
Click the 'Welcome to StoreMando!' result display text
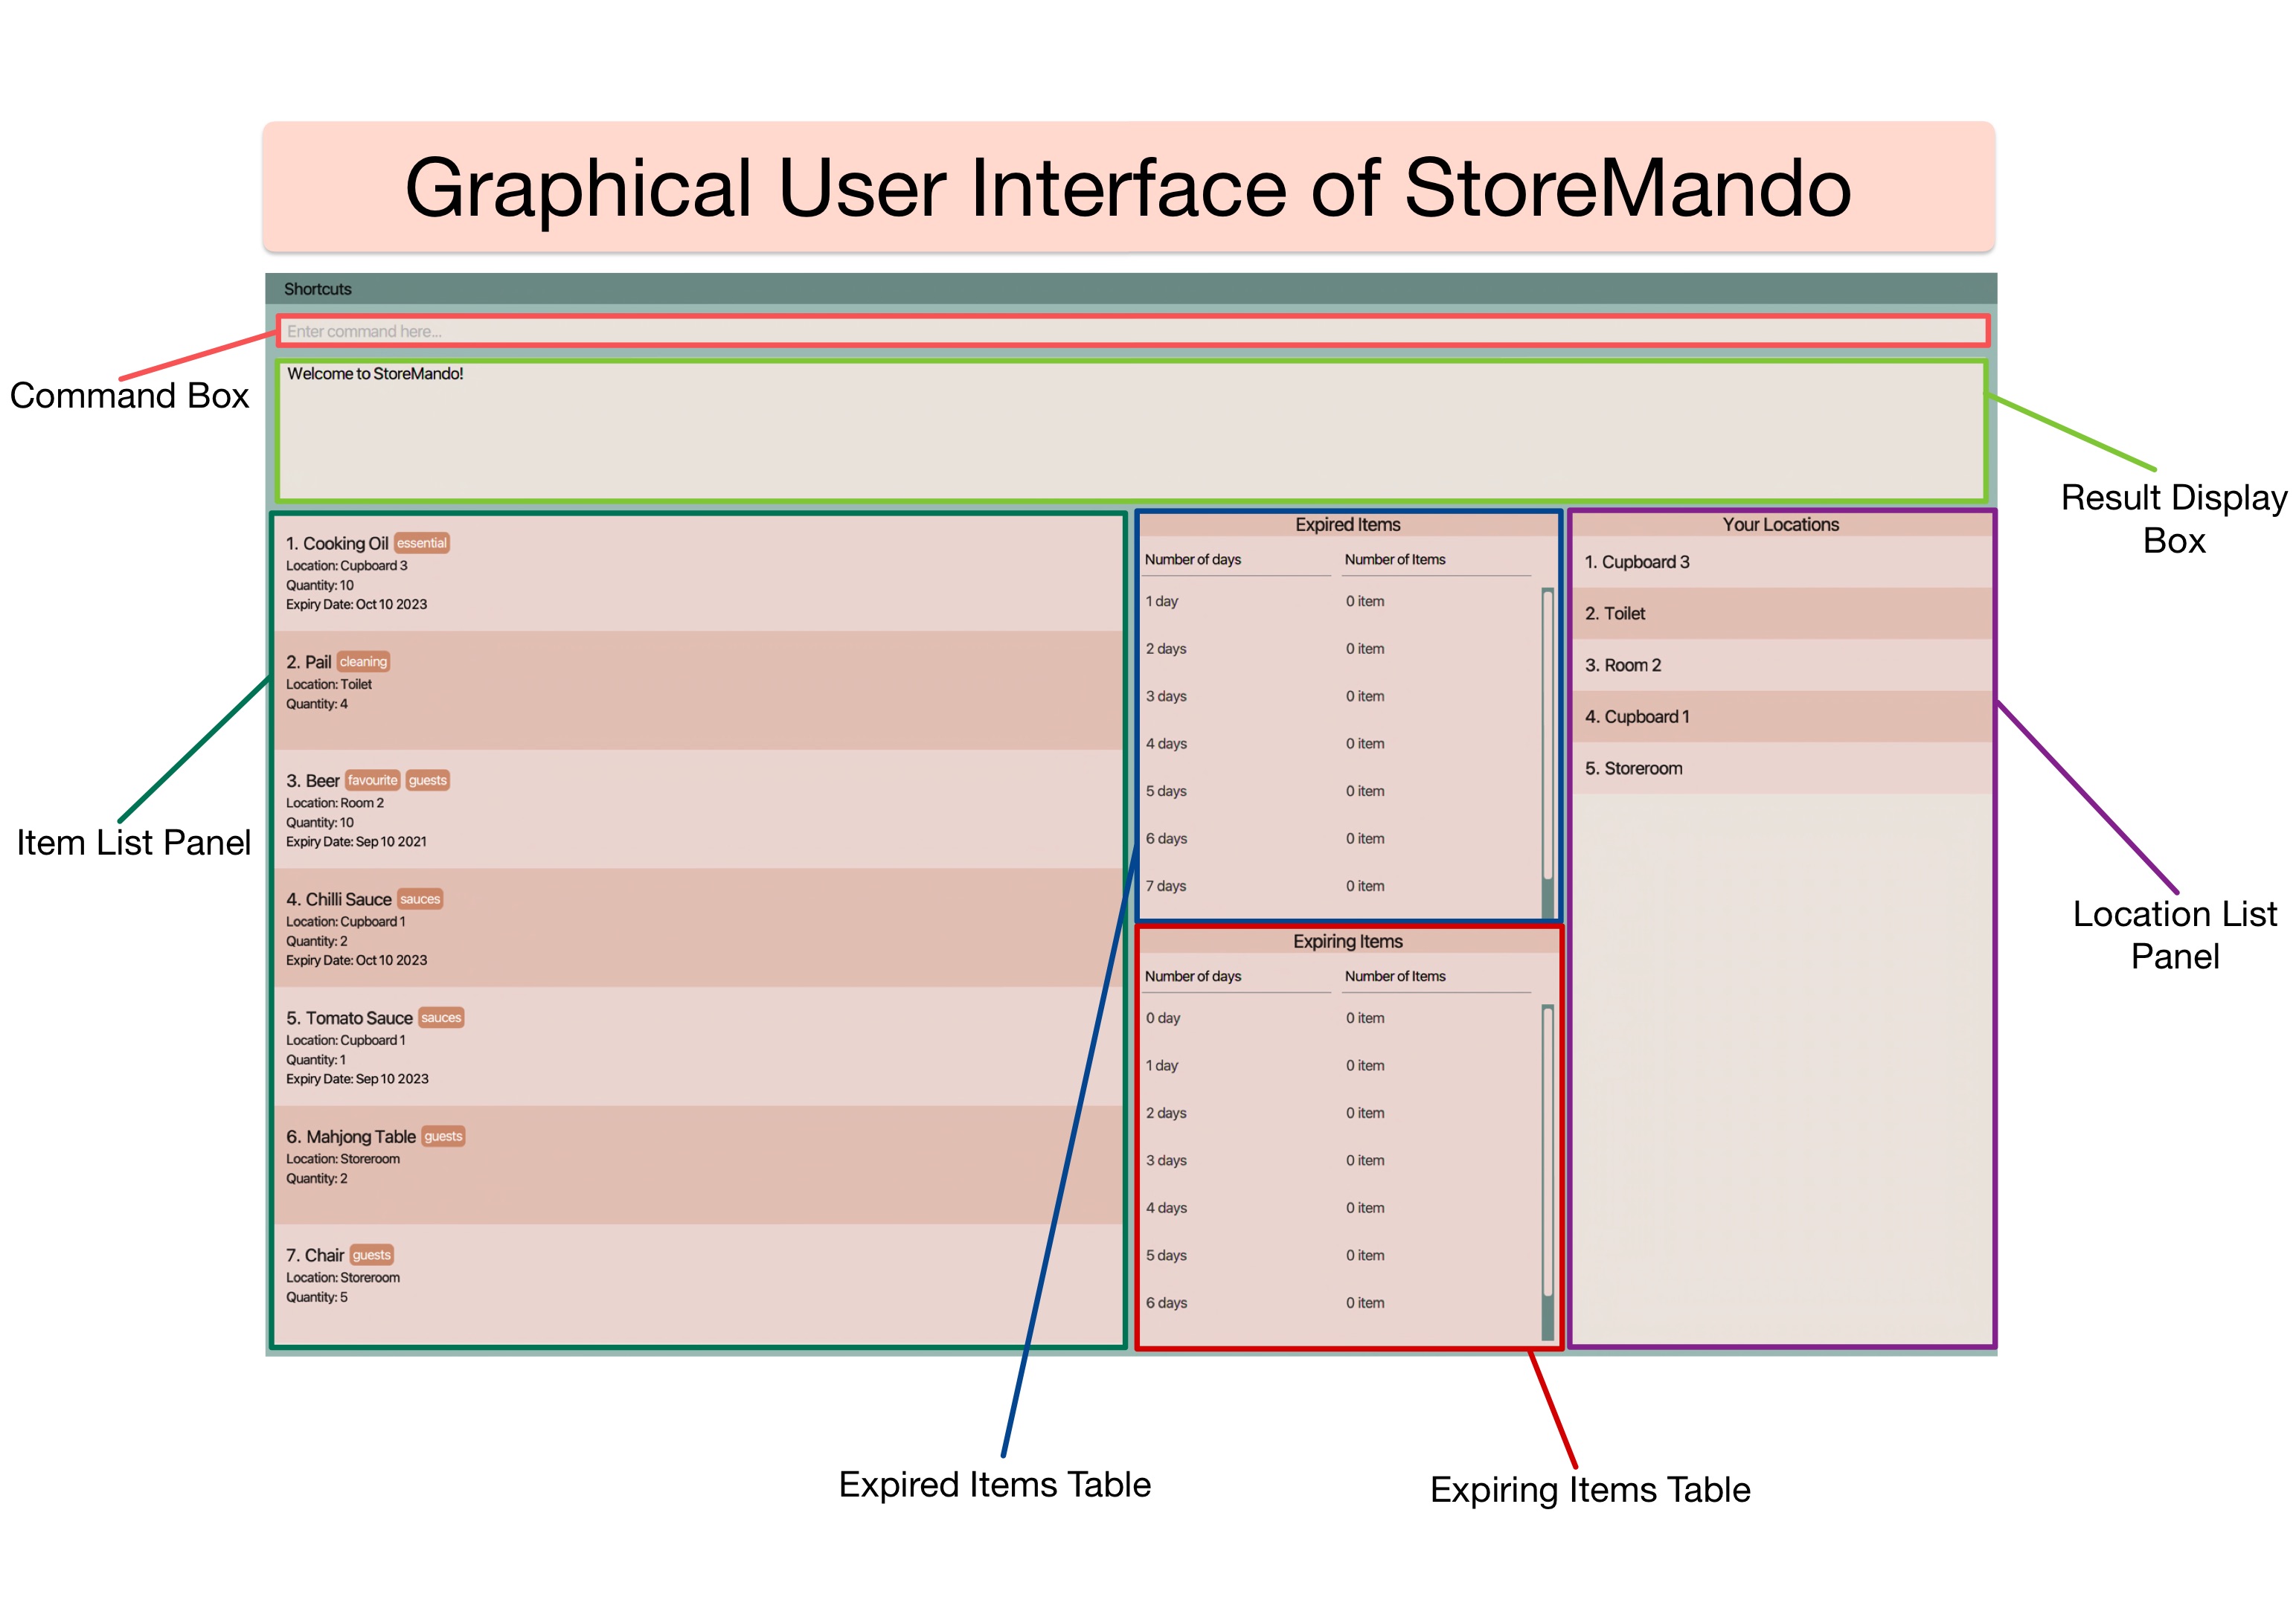[x=375, y=373]
